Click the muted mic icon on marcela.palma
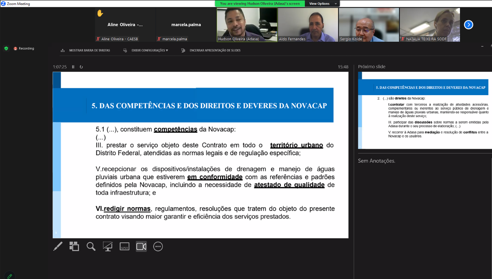 pyautogui.click(x=159, y=39)
